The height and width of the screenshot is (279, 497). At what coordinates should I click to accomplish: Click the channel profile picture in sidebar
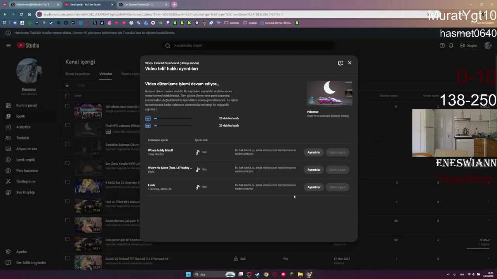29,71
